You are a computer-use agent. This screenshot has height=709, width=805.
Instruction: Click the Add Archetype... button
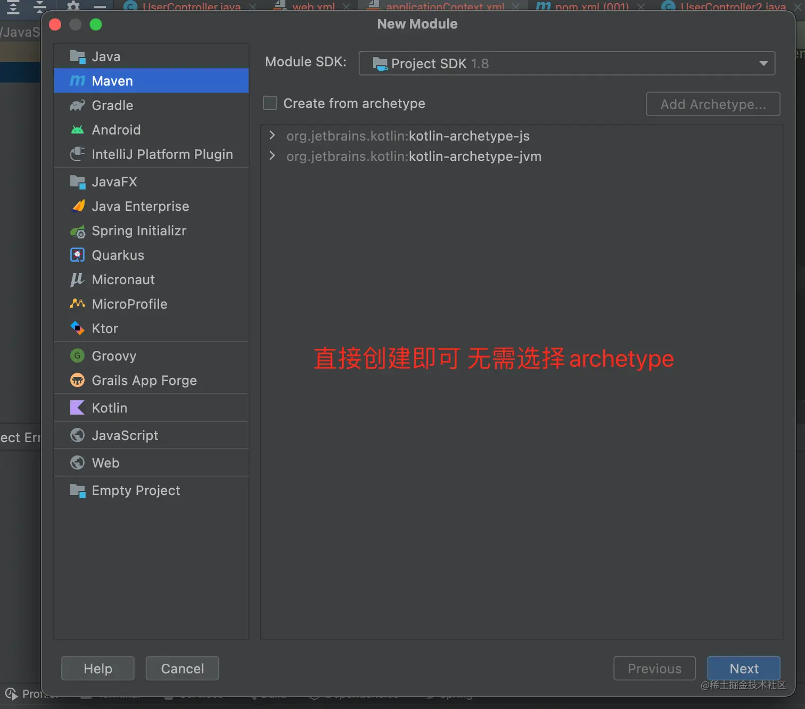click(713, 104)
